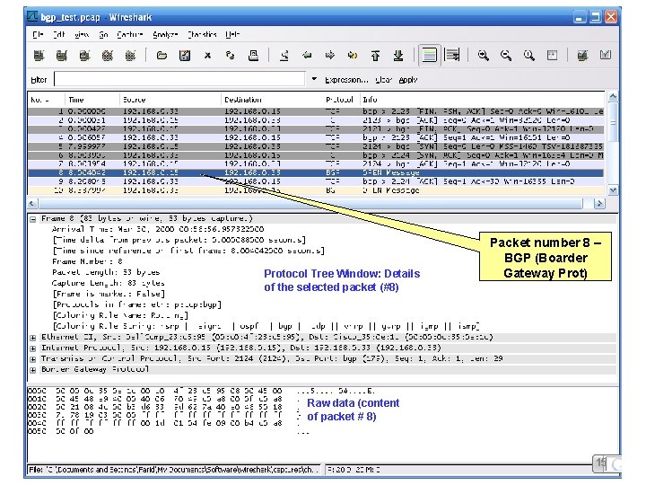Expand the Internet Protocol tree node
Viewport: 646px width, 485px height.
(33, 348)
